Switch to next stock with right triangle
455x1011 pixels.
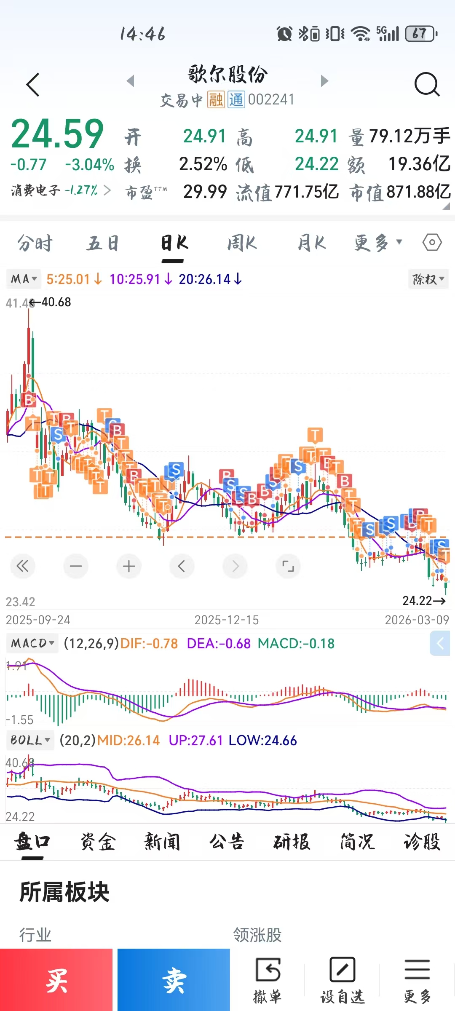(x=324, y=80)
